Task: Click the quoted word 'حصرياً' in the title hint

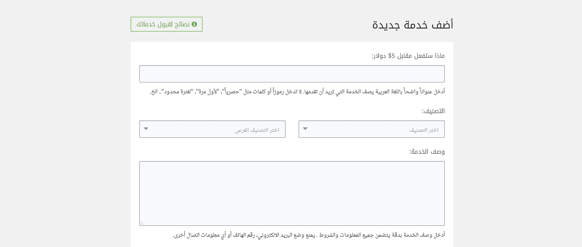Action: (x=236, y=92)
